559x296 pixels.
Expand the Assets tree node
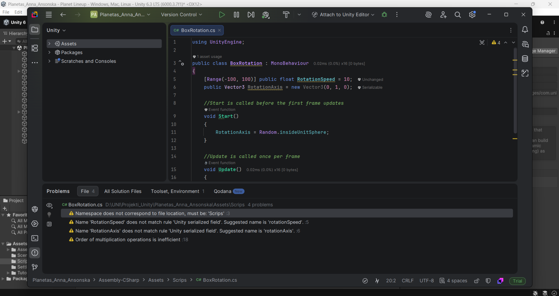click(x=49, y=44)
